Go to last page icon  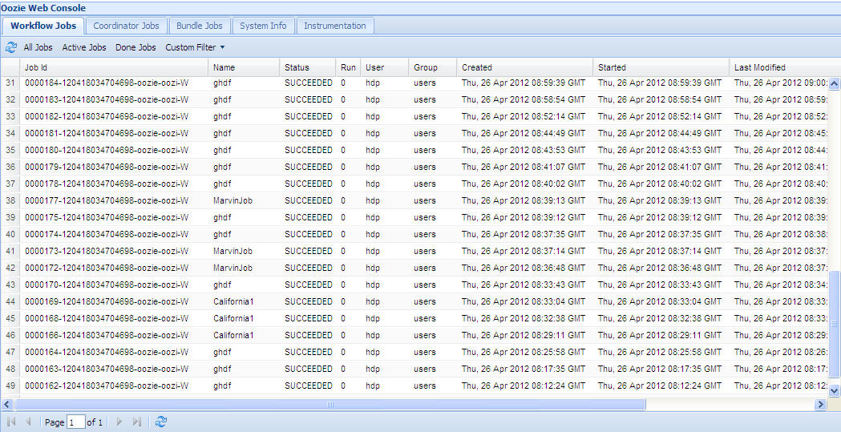tap(137, 422)
